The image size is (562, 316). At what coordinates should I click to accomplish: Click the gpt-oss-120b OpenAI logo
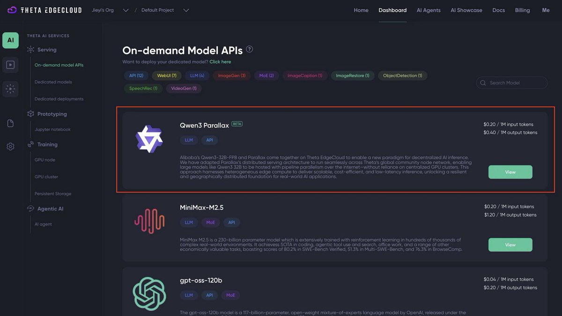(x=149, y=293)
